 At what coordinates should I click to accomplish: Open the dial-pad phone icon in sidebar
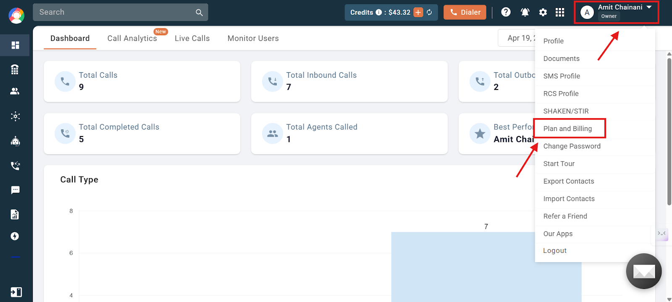[x=15, y=69]
